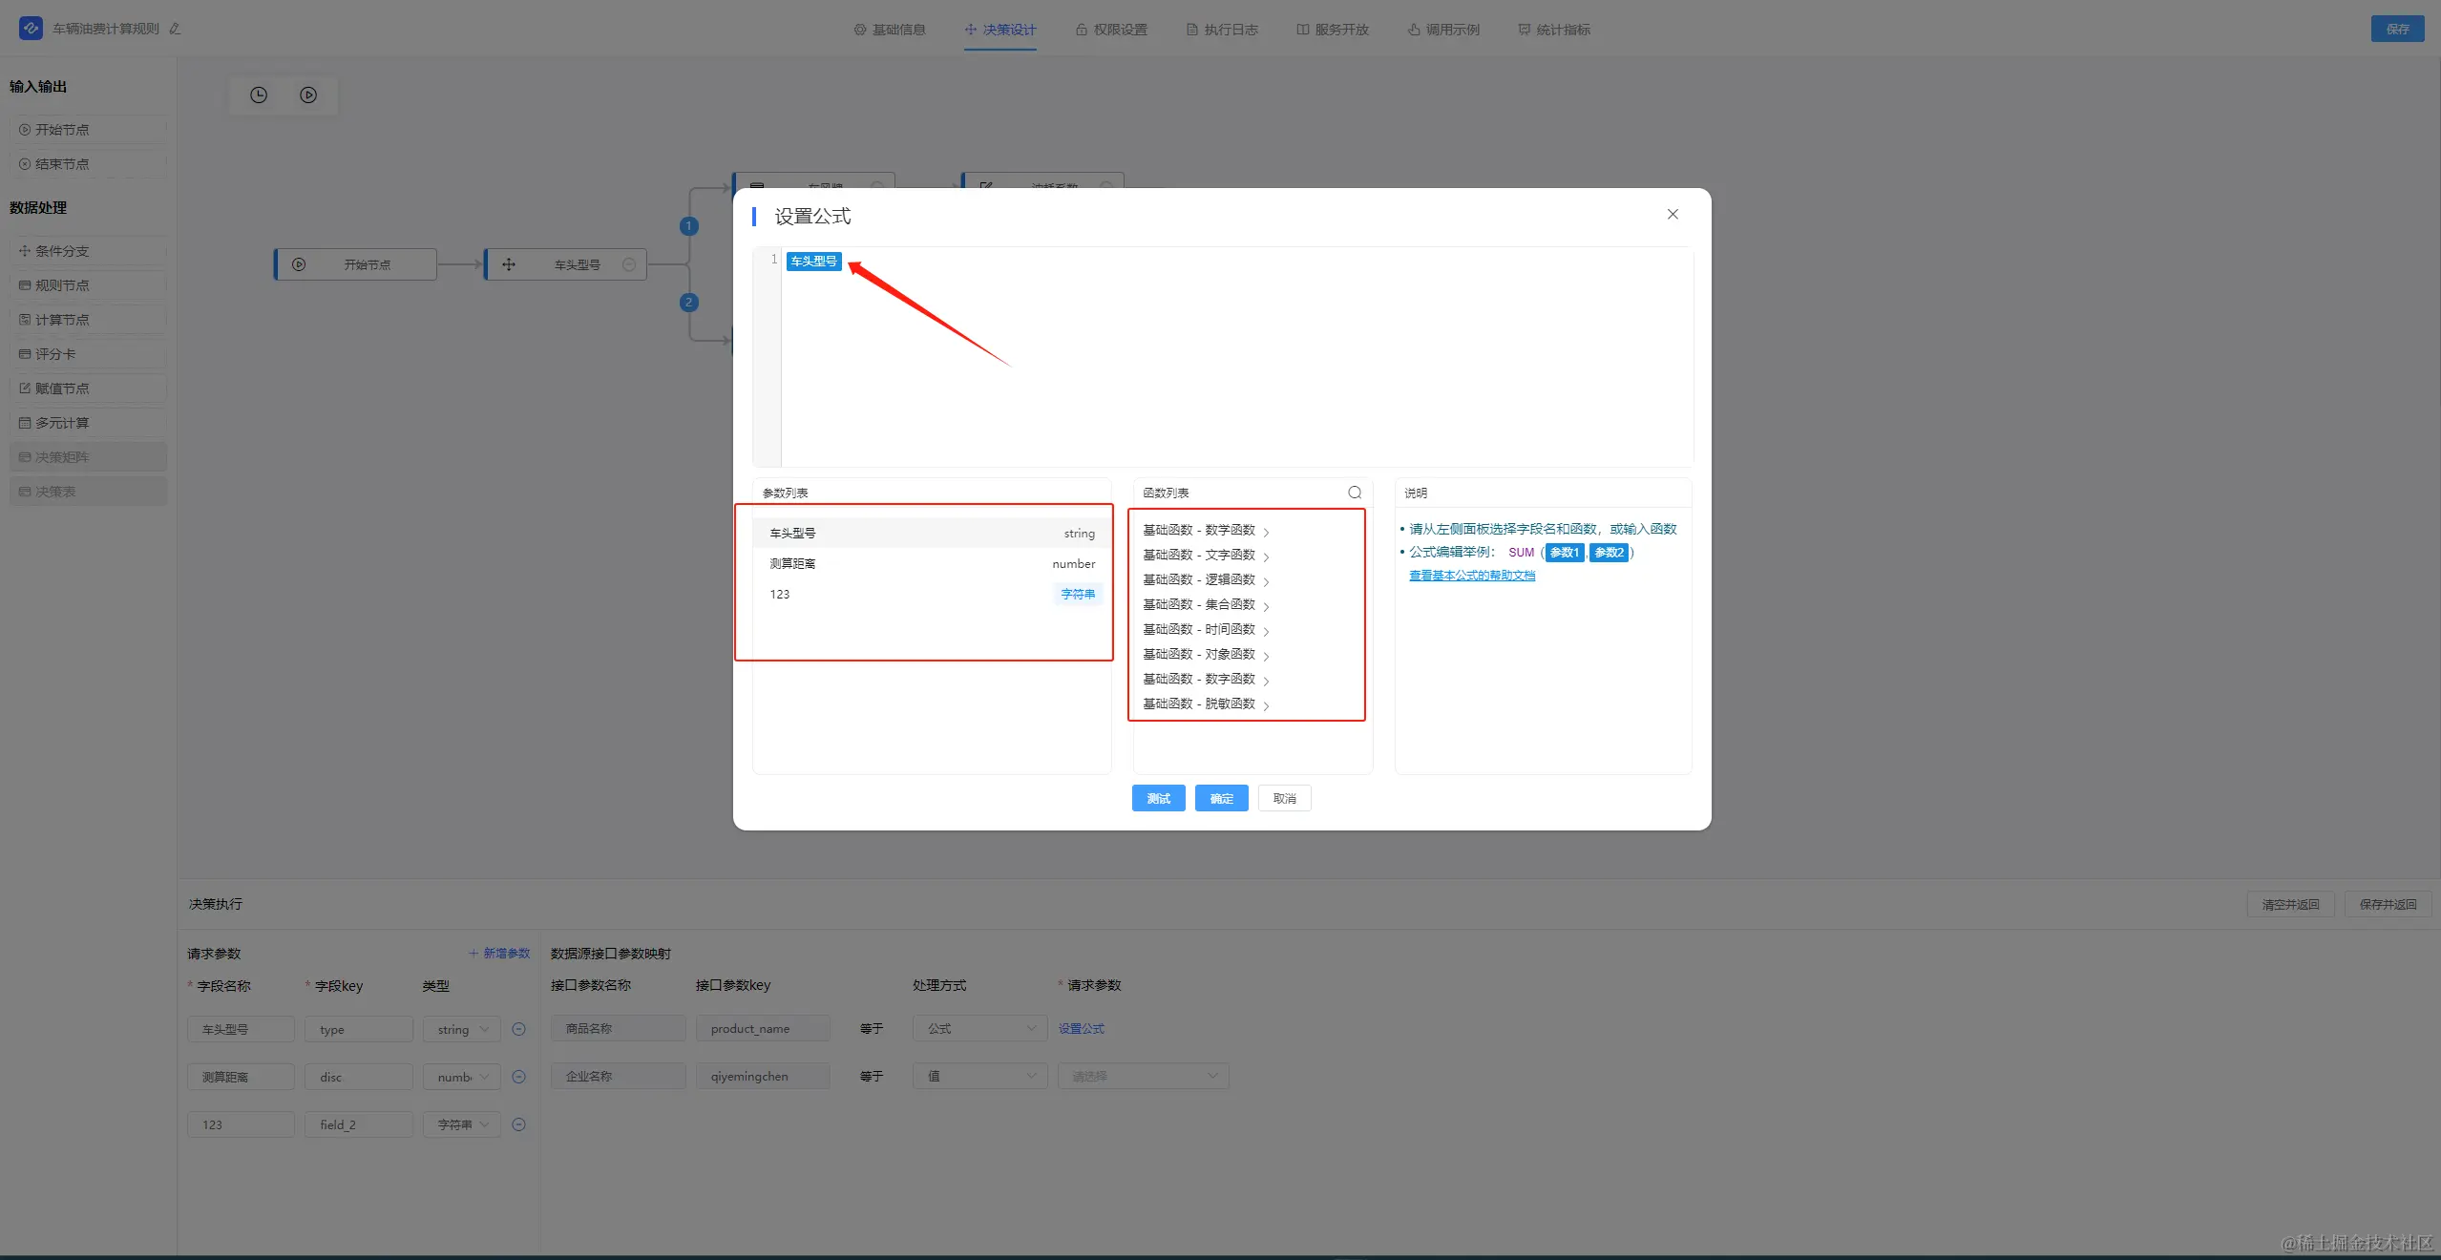
Task: Expand 基础函数 - 文字函数 category
Action: point(1206,555)
